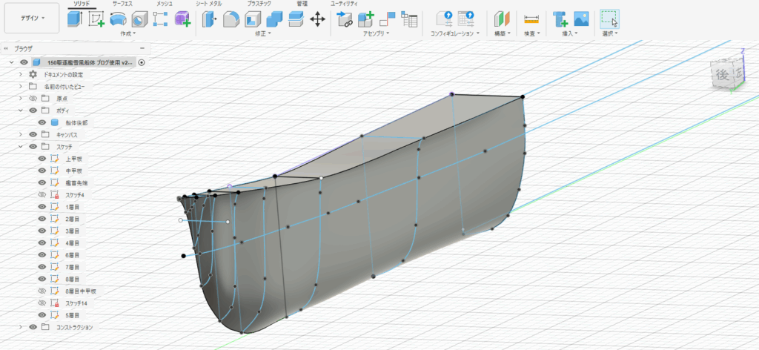
Task: Click the Insert image icon
Action: 582,19
